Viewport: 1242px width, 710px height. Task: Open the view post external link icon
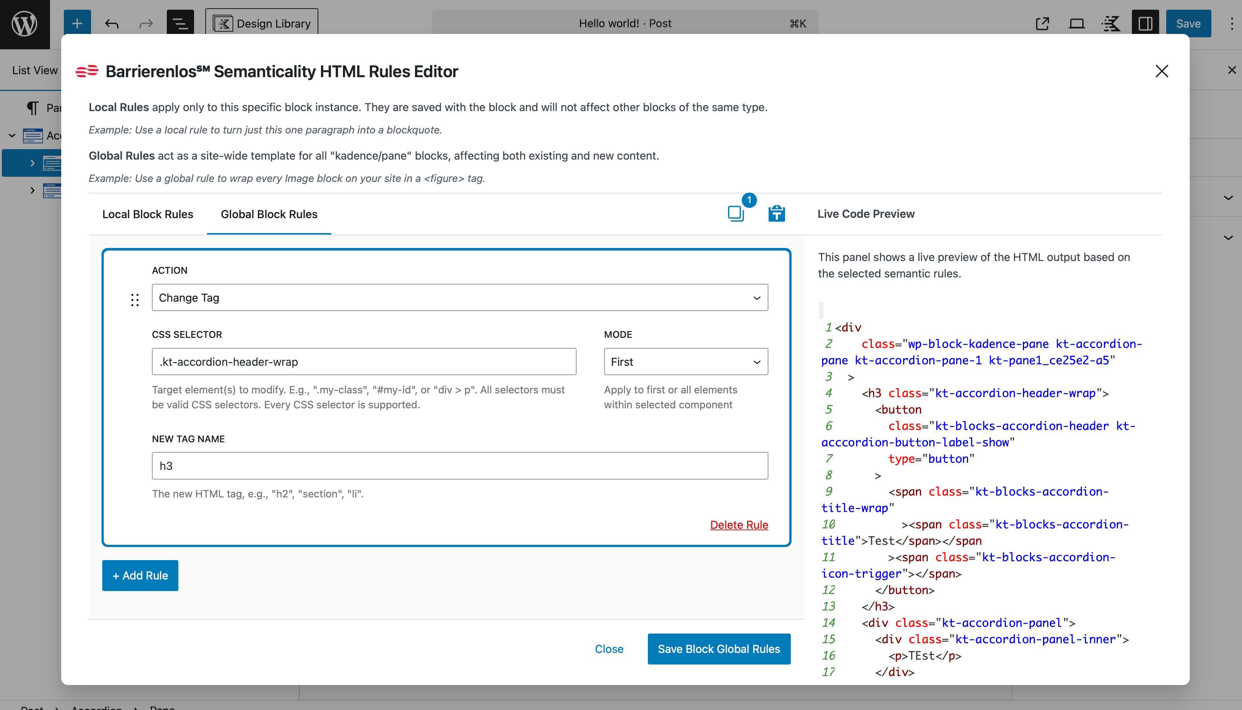click(x=1042, y=23)
